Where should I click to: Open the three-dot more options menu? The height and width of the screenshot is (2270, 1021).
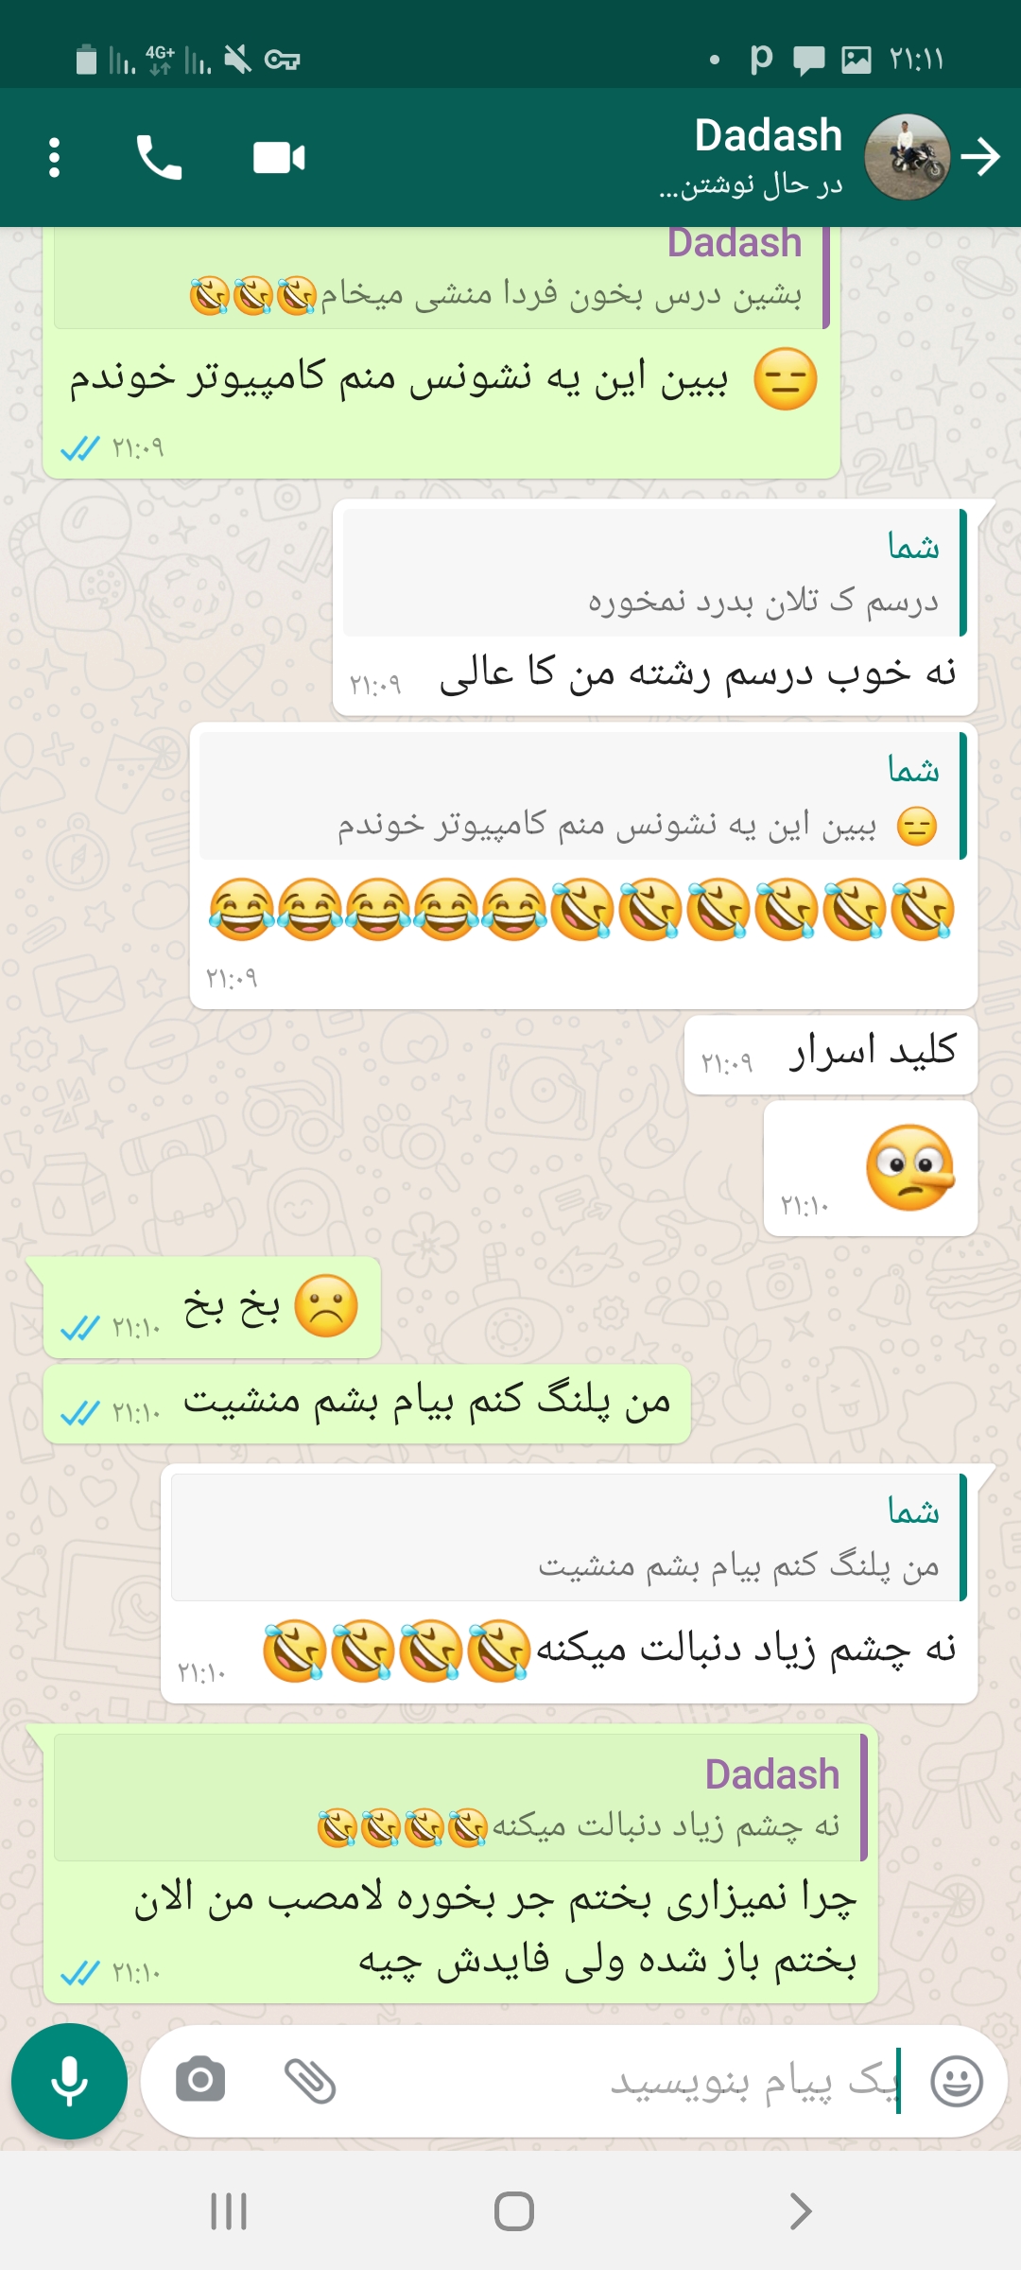tap(54, 157)
